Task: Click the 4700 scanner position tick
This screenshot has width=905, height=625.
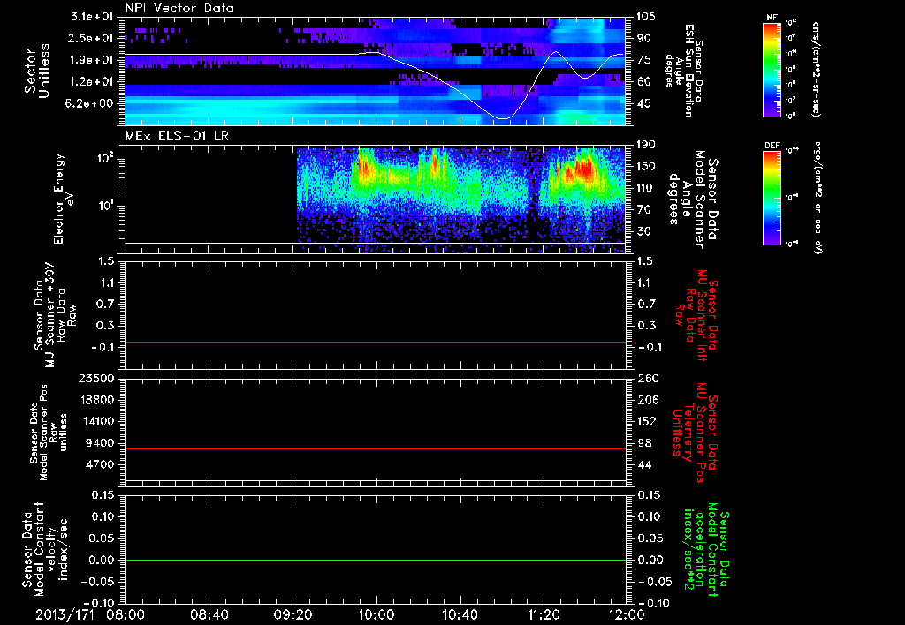Action: [x=100, y=464]
